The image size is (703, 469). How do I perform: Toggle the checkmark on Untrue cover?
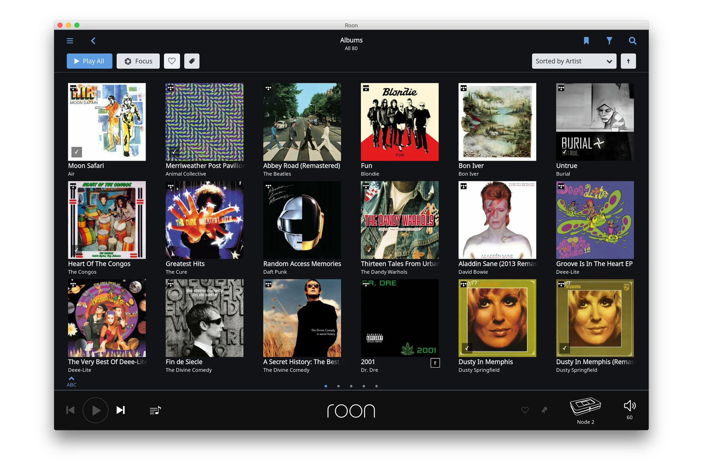click(565, 152)
